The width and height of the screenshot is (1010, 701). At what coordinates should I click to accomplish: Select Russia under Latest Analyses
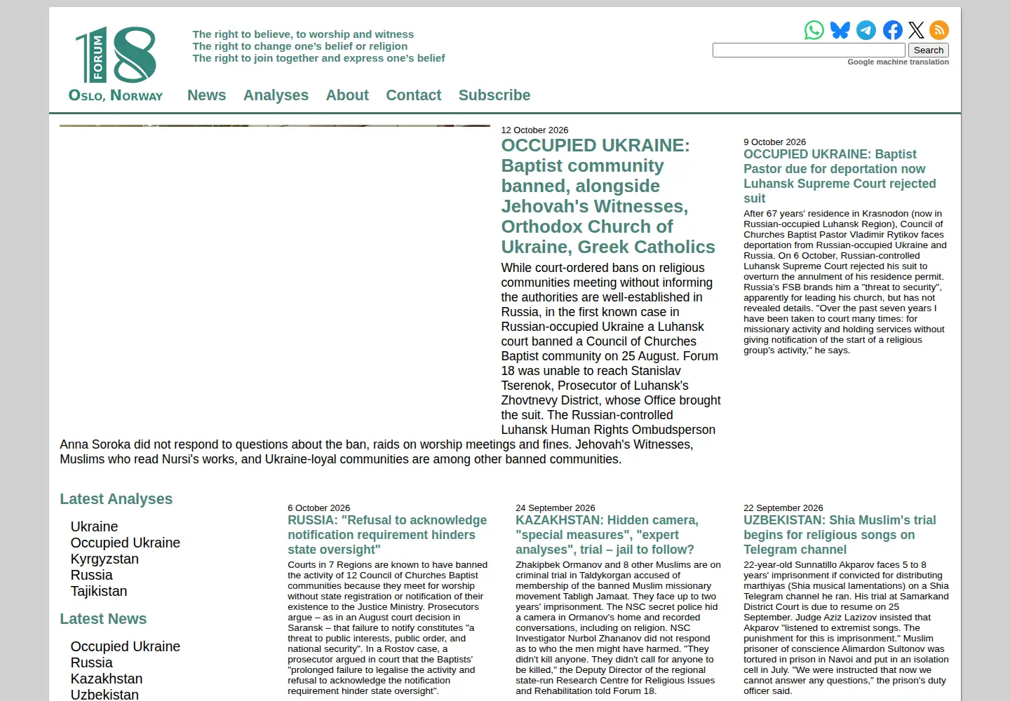(x=92, y=575)
